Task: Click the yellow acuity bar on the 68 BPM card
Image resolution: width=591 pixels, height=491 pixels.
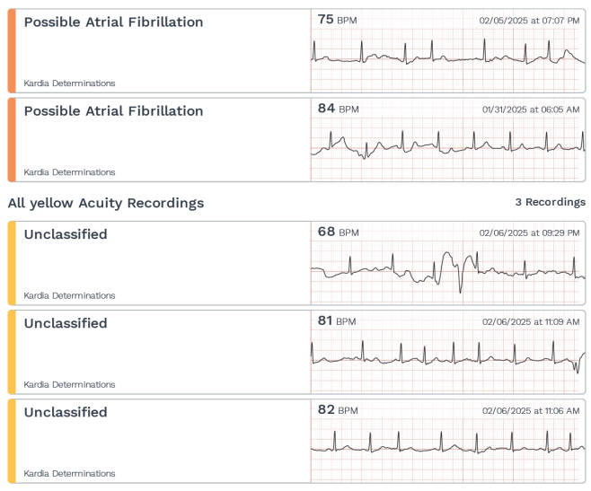Action: 12,263
